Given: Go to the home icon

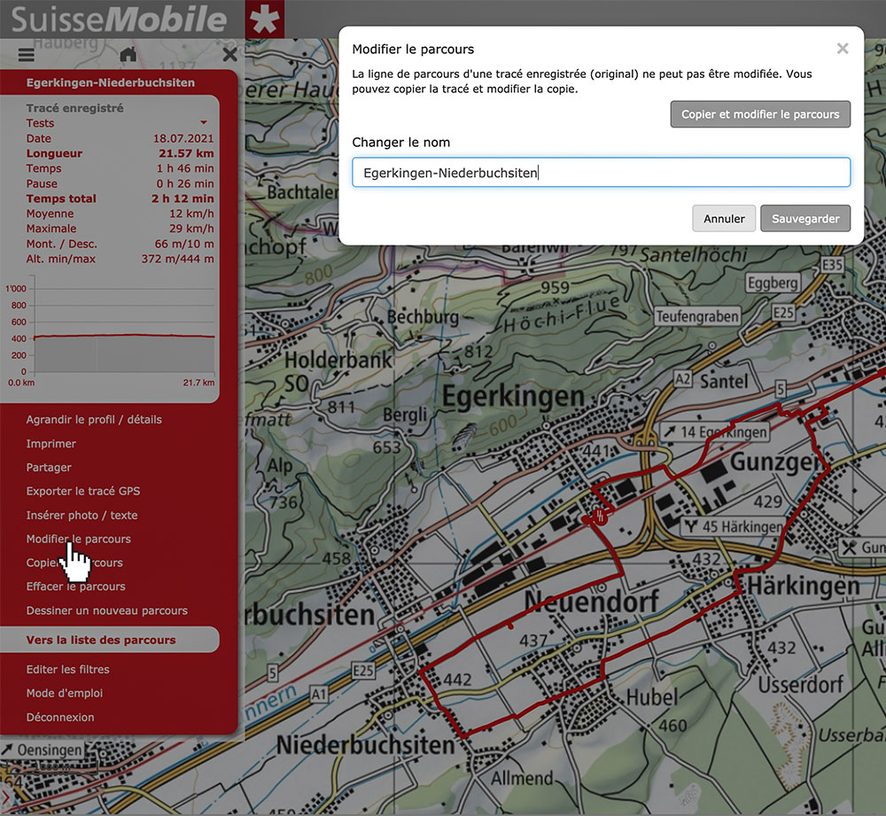Looking at the screenshot, I should pos(128,54).
